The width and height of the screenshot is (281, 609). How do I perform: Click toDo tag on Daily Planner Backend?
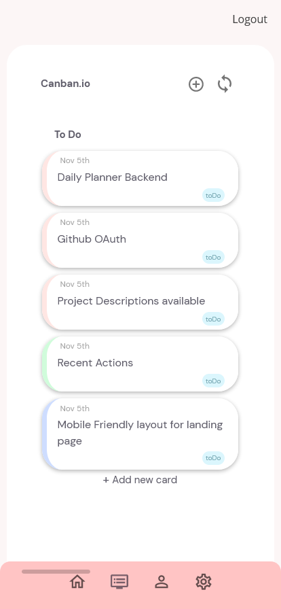tap(213, 195)
